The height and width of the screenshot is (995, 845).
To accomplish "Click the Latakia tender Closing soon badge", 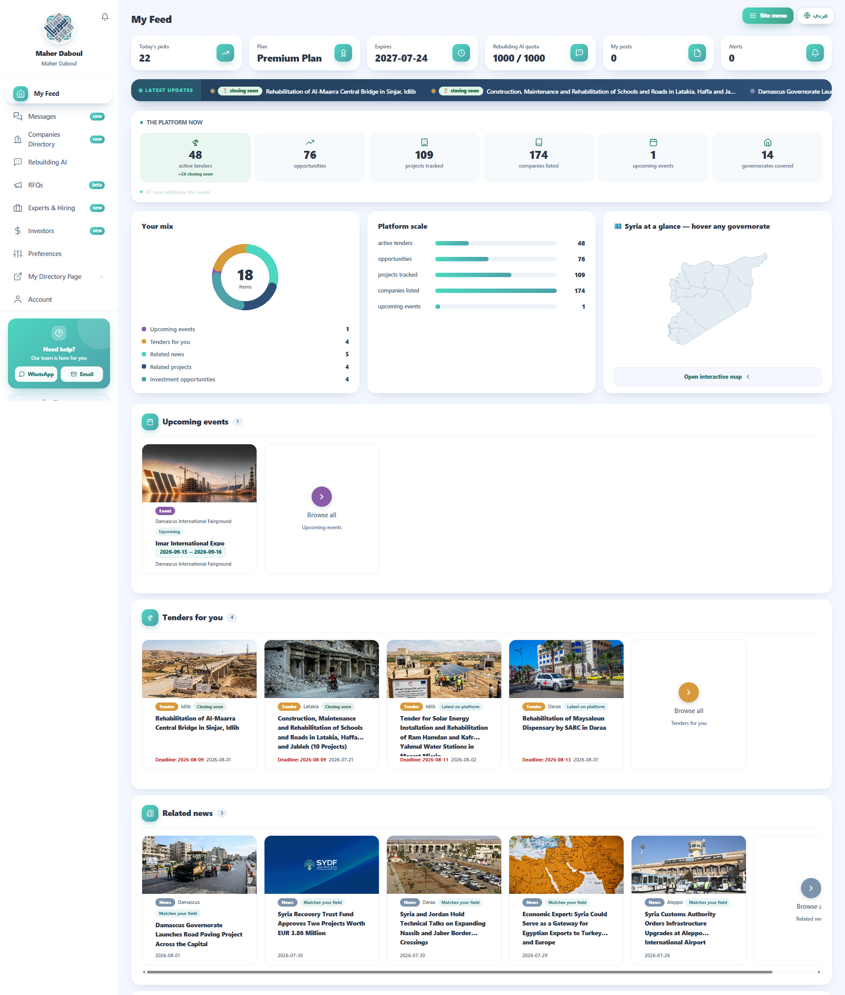I will click(338, 707).
